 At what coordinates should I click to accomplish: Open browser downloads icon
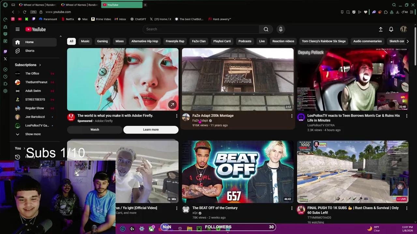coord(397,12)
